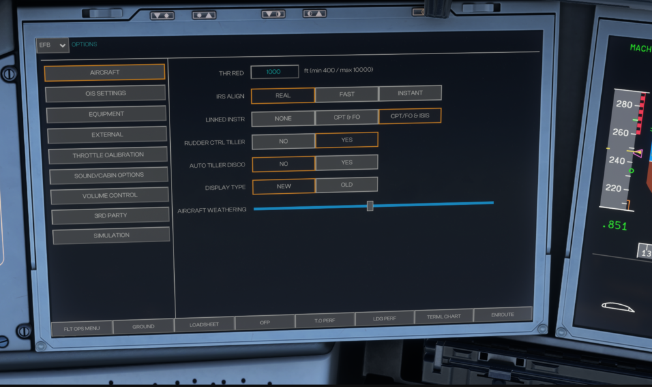Set RUDDER CTRL TILLER to NO
This screenshot has height=387, width=652.
point(284,141)
